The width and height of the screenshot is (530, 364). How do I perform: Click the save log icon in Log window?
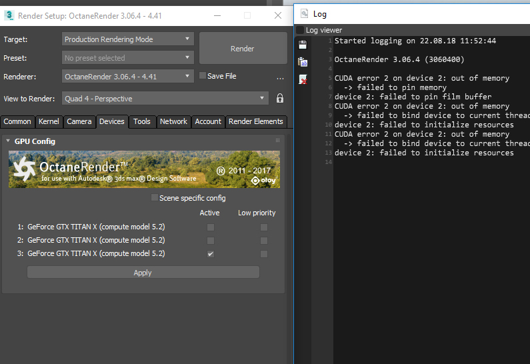tap(303, 45)
